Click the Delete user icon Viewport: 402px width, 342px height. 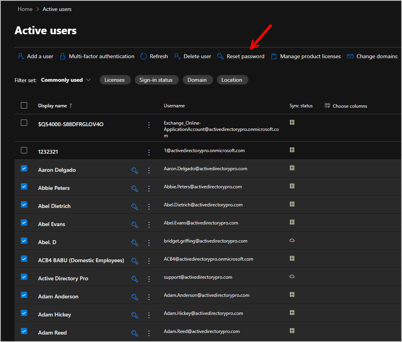tap(177, 56)
